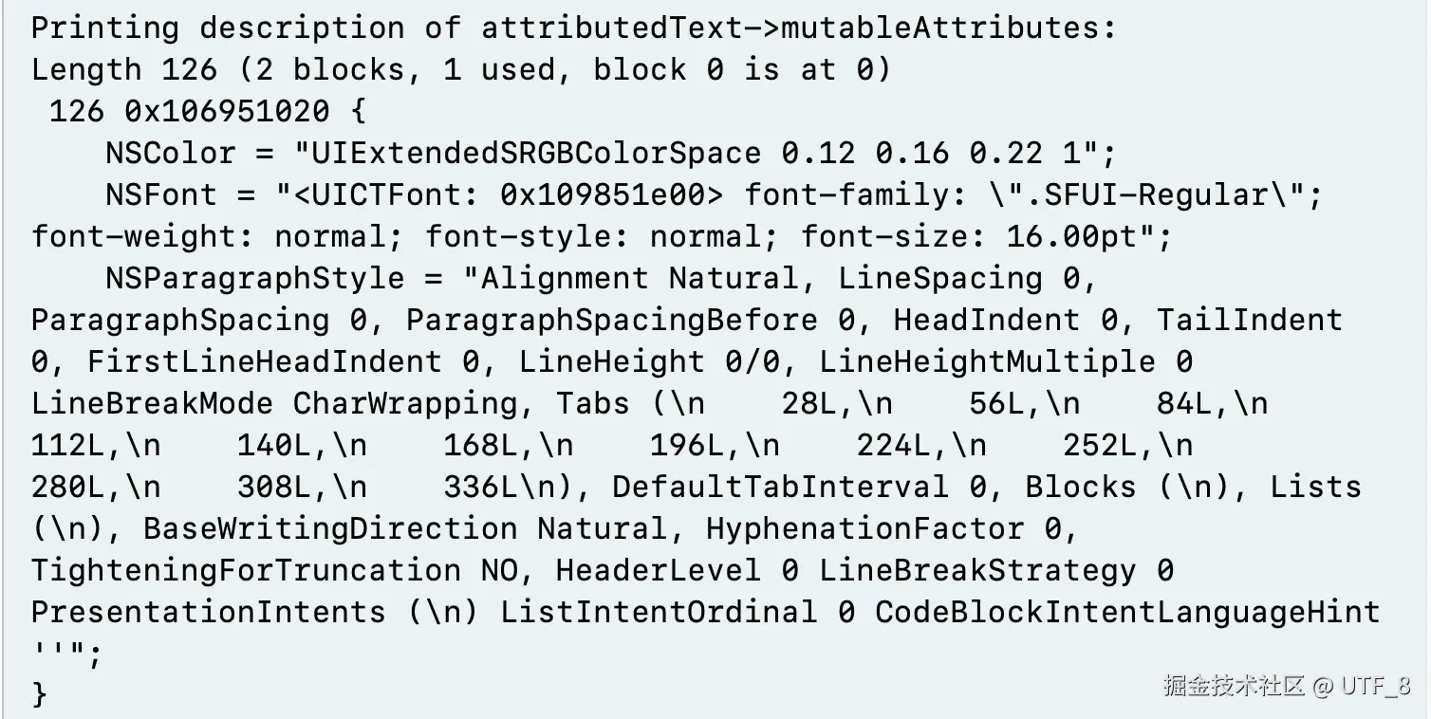Click the NSColor key

coord(171,153)
